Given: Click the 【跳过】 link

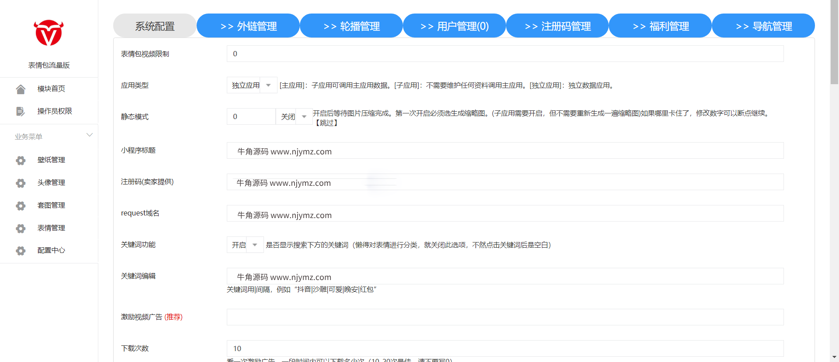Looking at the screenshot, I should (326, 123).
